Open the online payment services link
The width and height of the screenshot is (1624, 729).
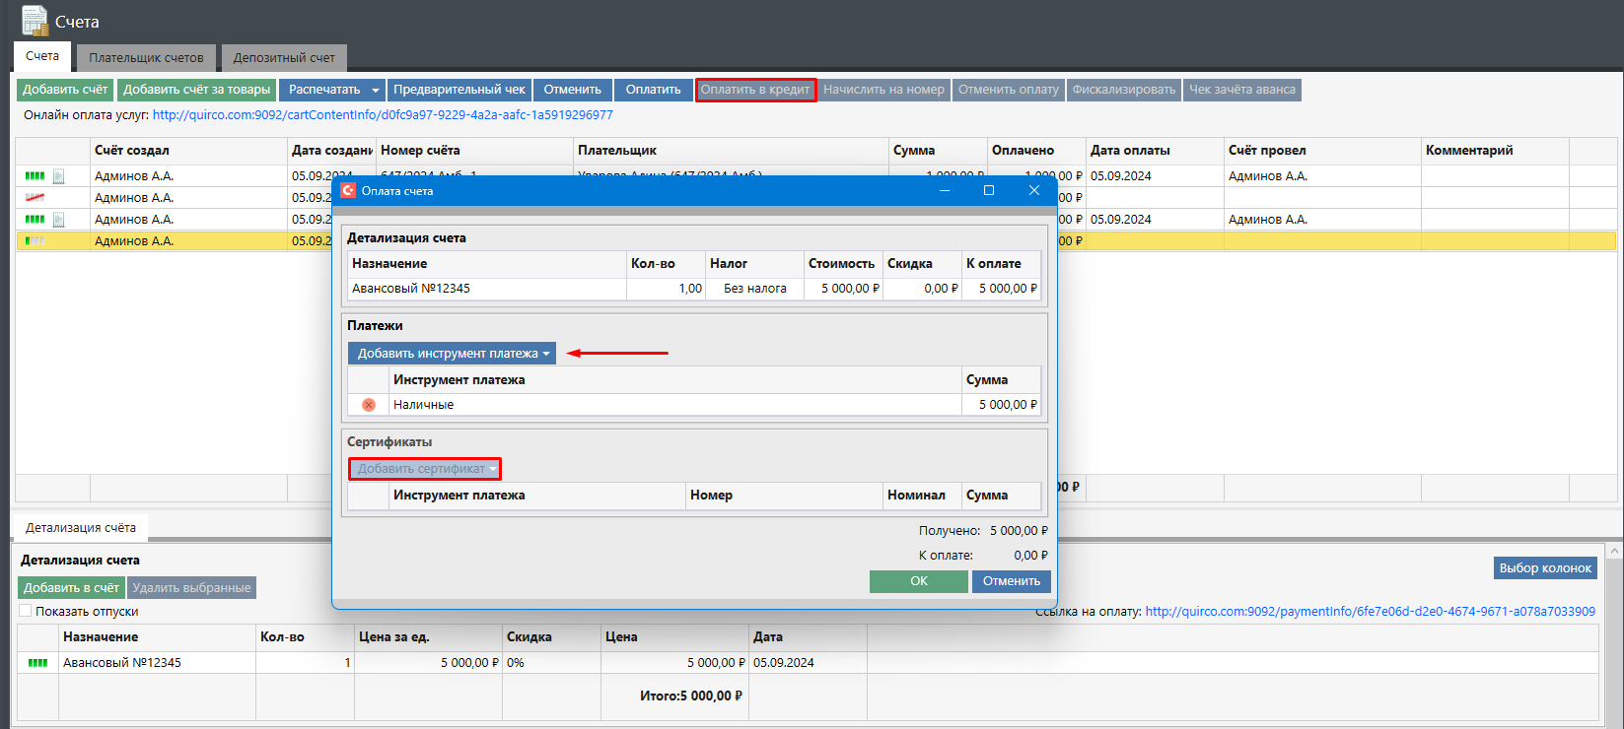(383, 115)
